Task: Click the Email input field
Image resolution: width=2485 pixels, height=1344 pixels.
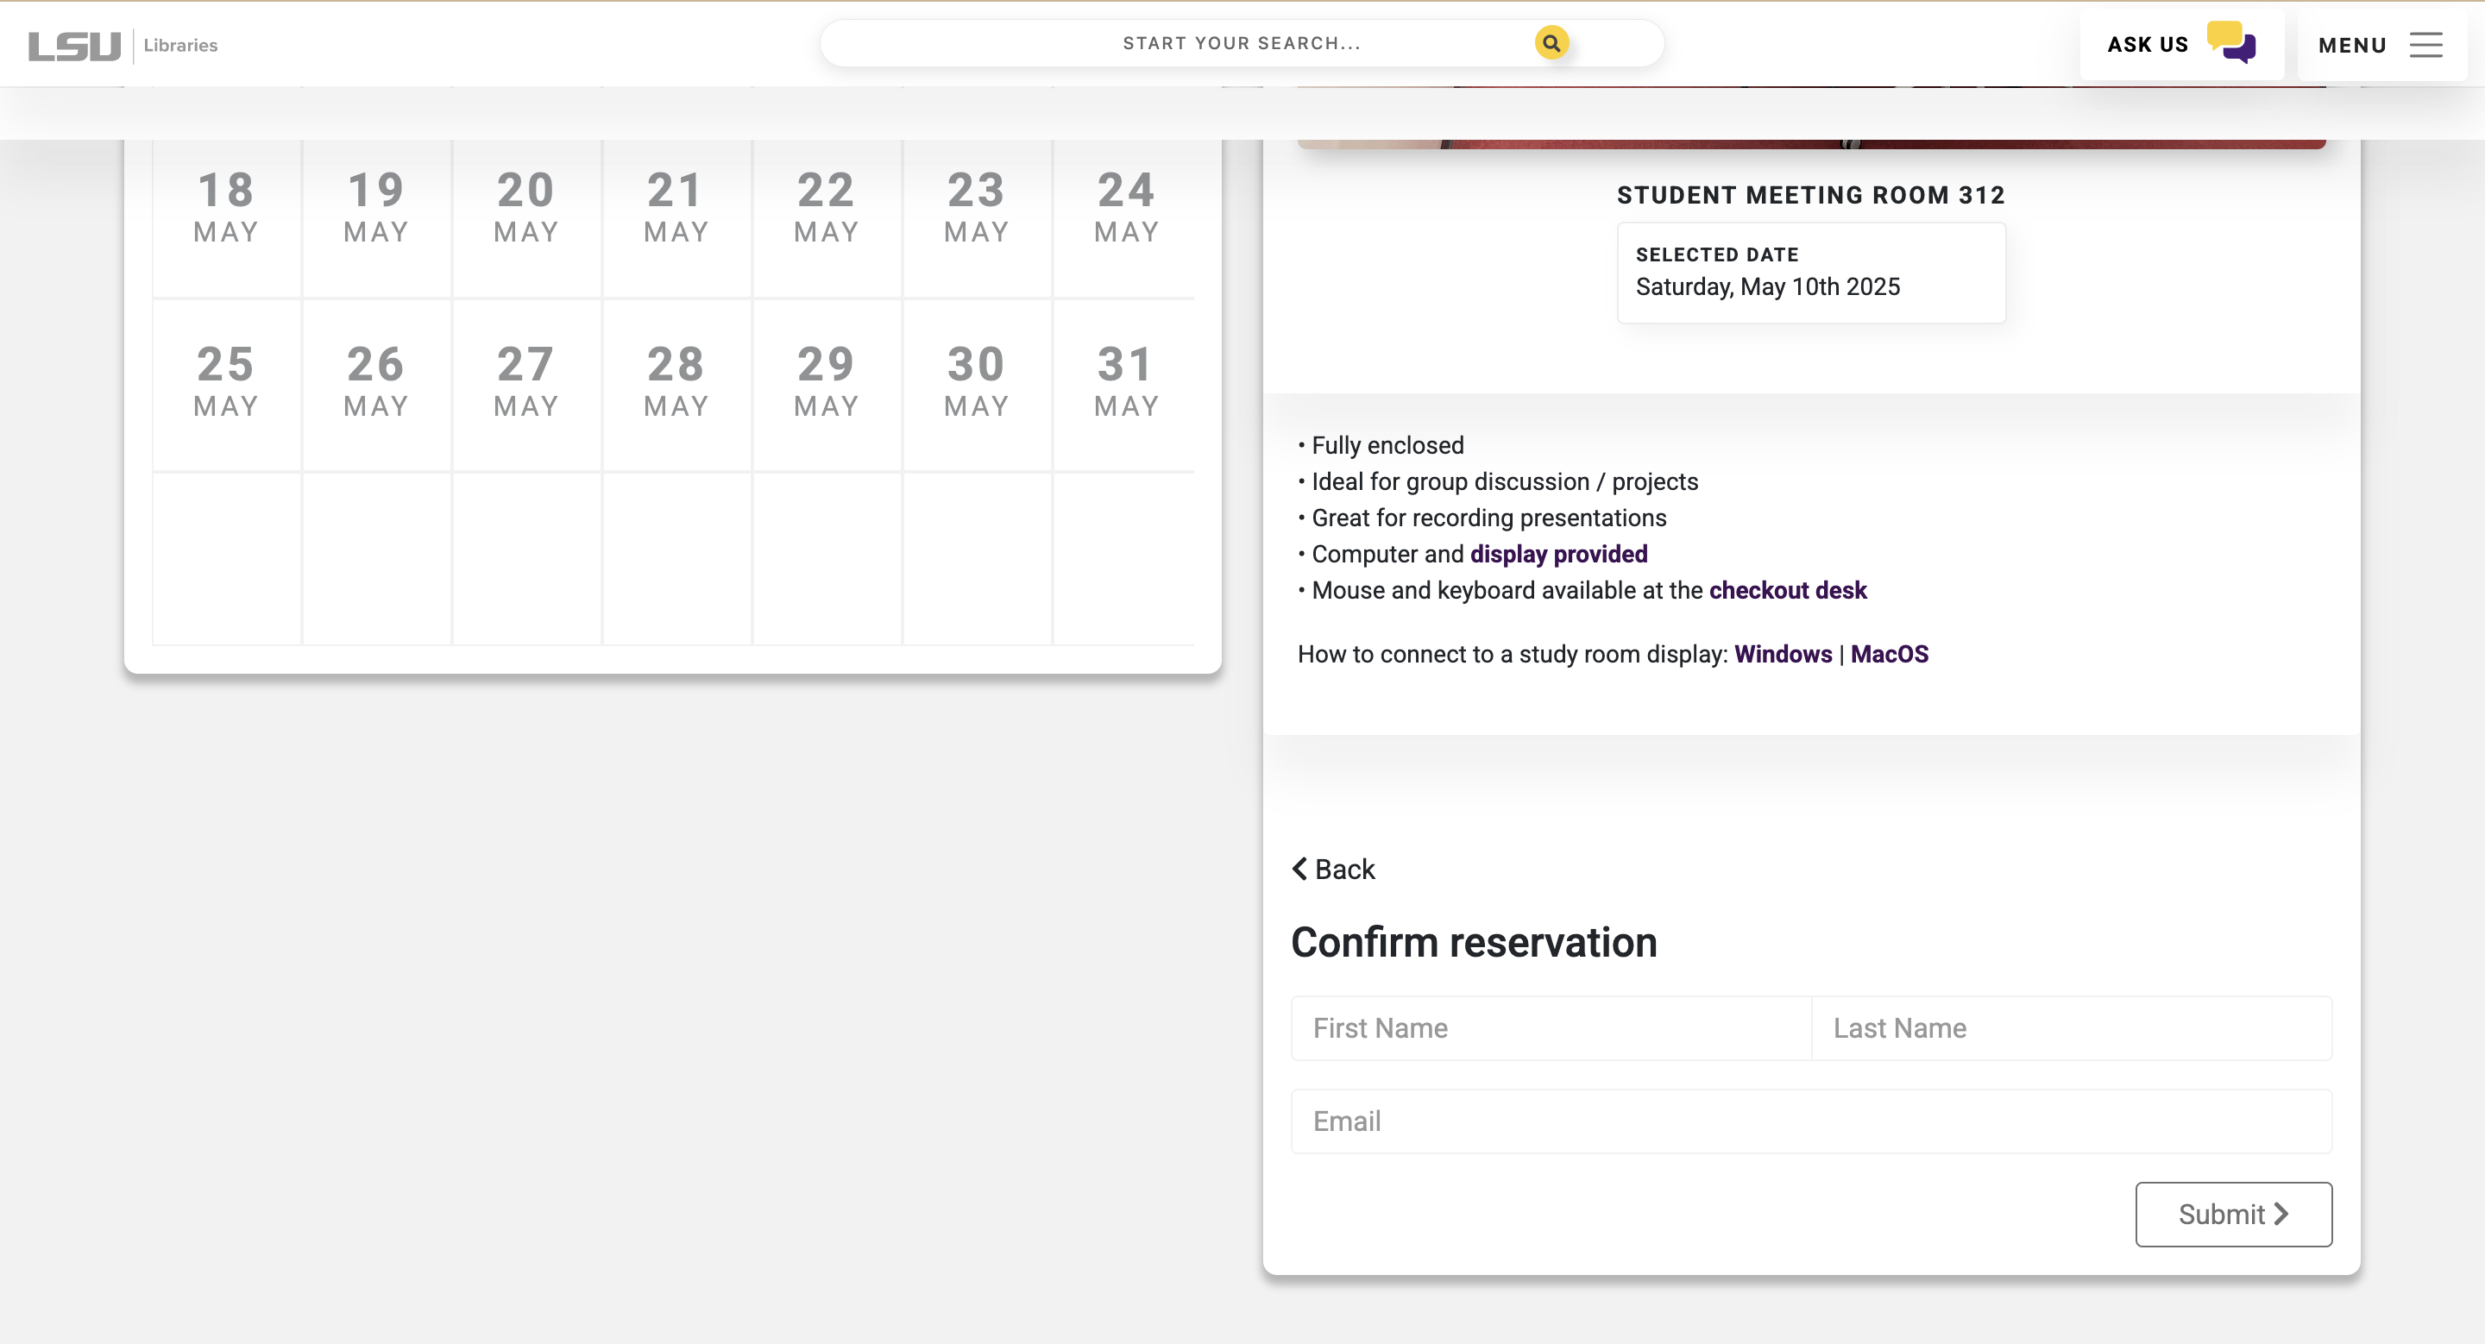Action: tap(1811, 1121)
